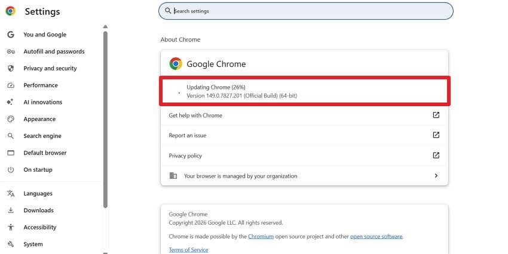
Task: Click the palette Appearance icon
Action: (x=11, y=119)
